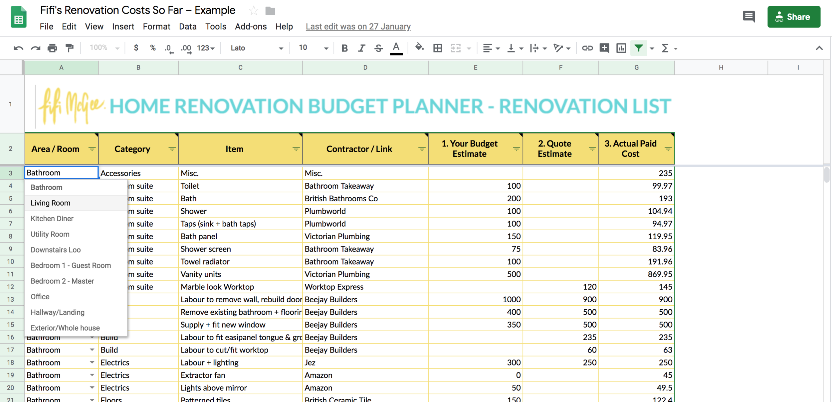Select row 18 header
Viewport: 832px width, 402px height.
(11, 362)
